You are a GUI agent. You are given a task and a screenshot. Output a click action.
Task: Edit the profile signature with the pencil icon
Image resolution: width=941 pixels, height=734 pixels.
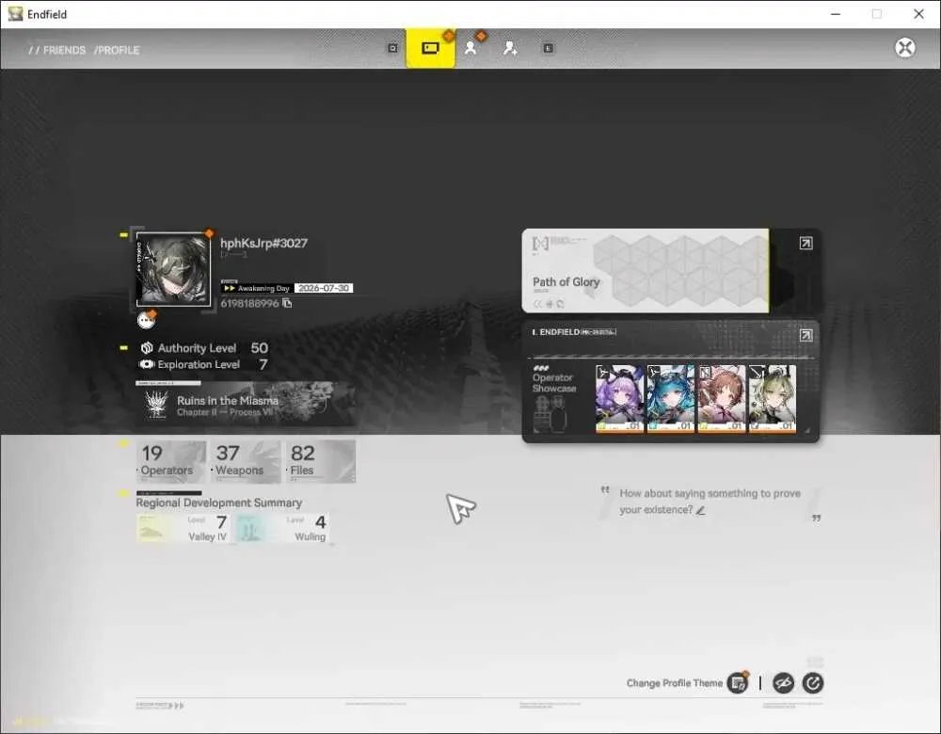[x=700, y=510]
